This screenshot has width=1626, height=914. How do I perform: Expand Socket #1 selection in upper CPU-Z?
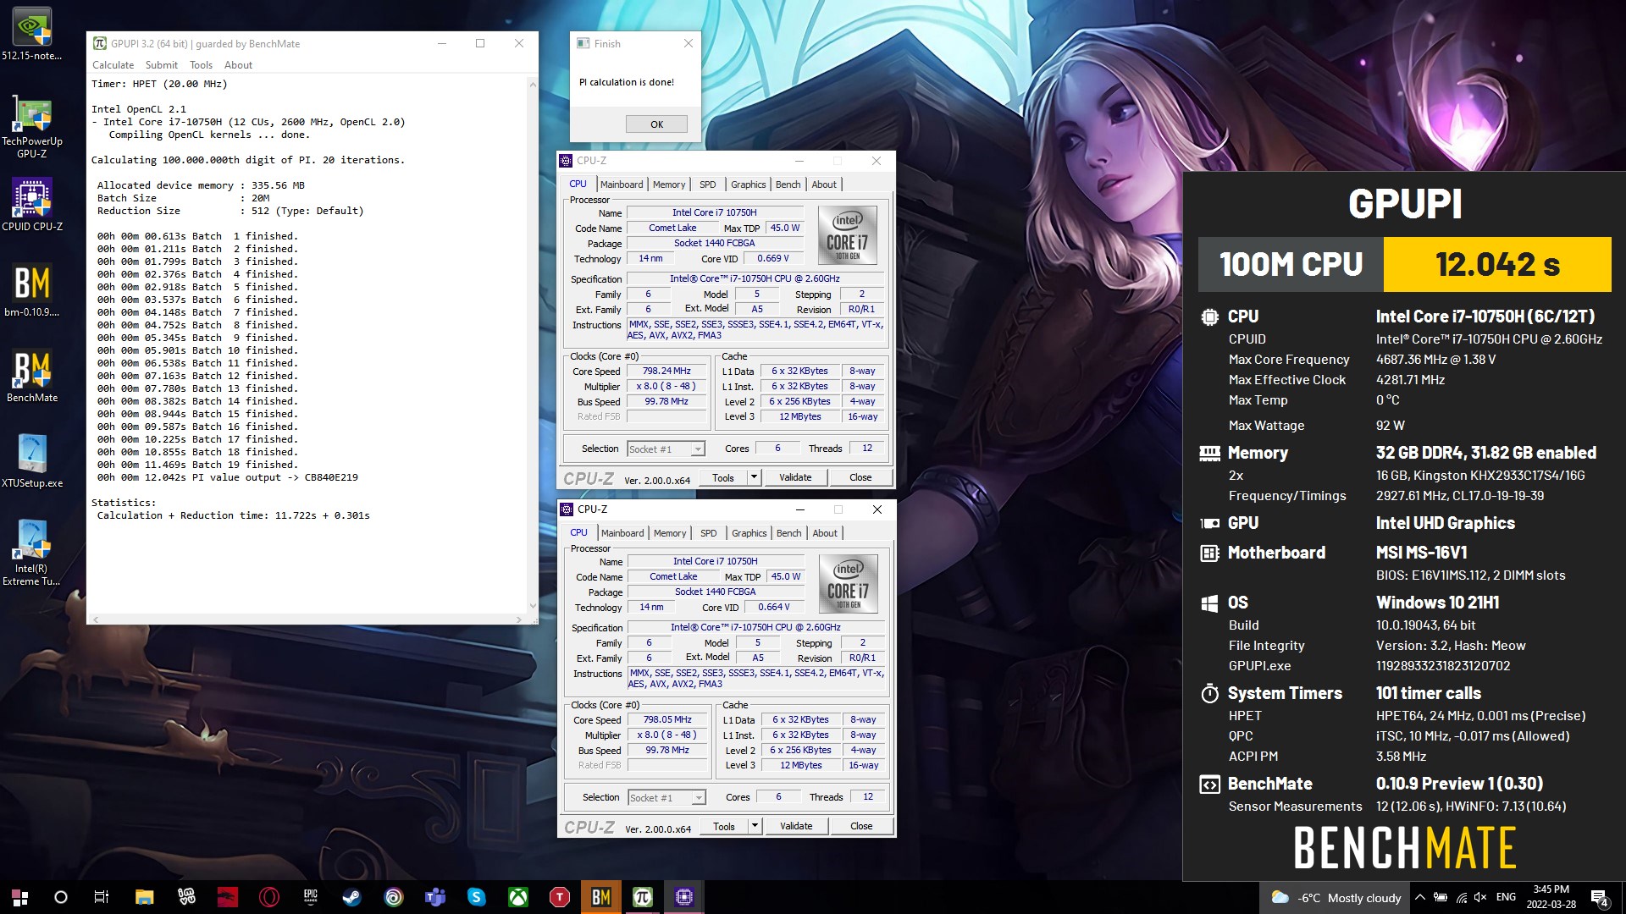tap(698, 449)
